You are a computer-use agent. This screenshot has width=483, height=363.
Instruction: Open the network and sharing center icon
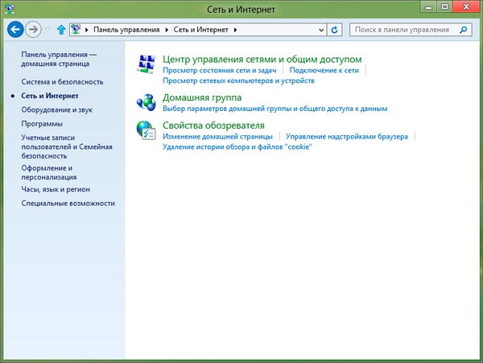147,65
